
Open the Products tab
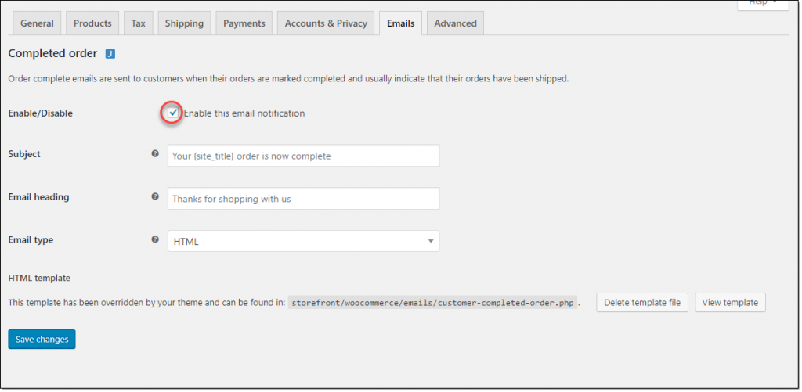pyautogui.click(x=92, y=23)
